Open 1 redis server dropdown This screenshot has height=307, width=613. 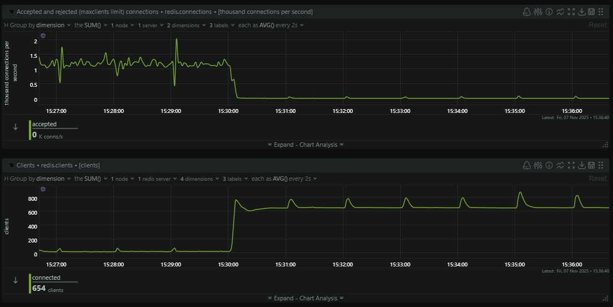[157, 179]
